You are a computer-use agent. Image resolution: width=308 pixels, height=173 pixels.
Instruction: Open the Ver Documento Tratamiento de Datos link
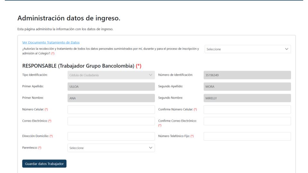click(51, 43)
